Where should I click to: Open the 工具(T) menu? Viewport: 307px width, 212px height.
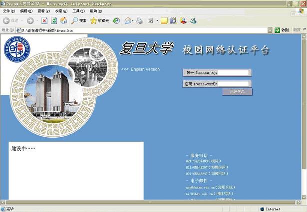coord(78,10)
